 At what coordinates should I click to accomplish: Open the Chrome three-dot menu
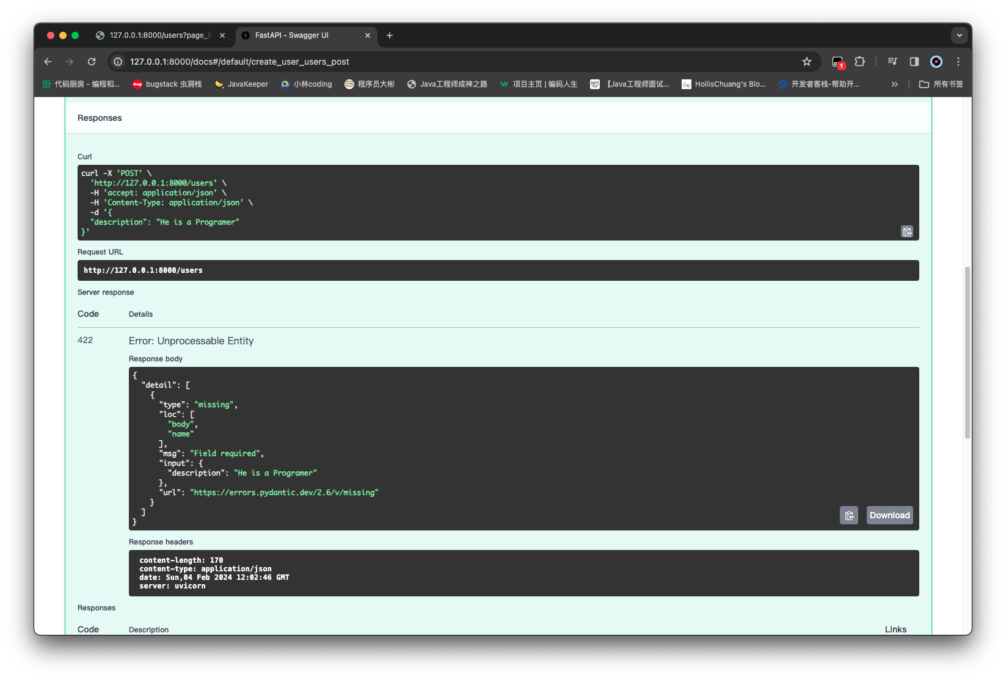tap(958, 62)
